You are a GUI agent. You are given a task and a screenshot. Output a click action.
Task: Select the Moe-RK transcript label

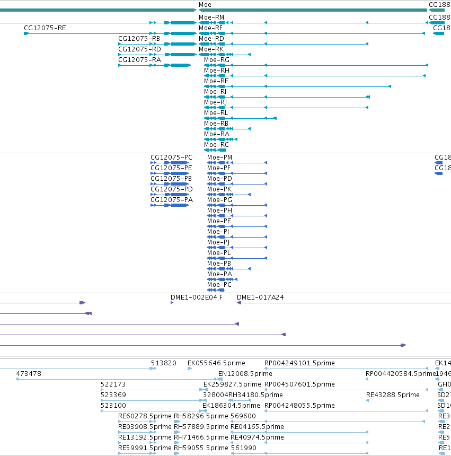coord(211,49)
